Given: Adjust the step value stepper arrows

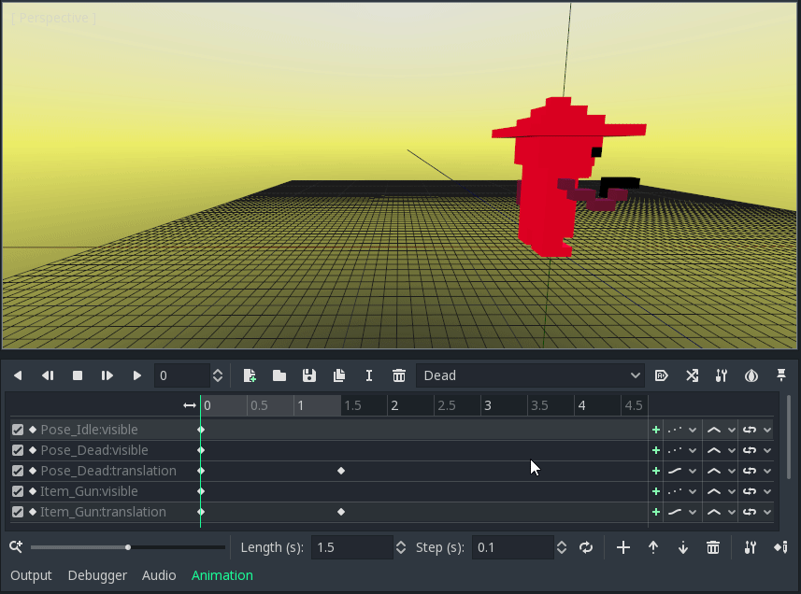Looking at the screenshot, I should tap(562, 547).
